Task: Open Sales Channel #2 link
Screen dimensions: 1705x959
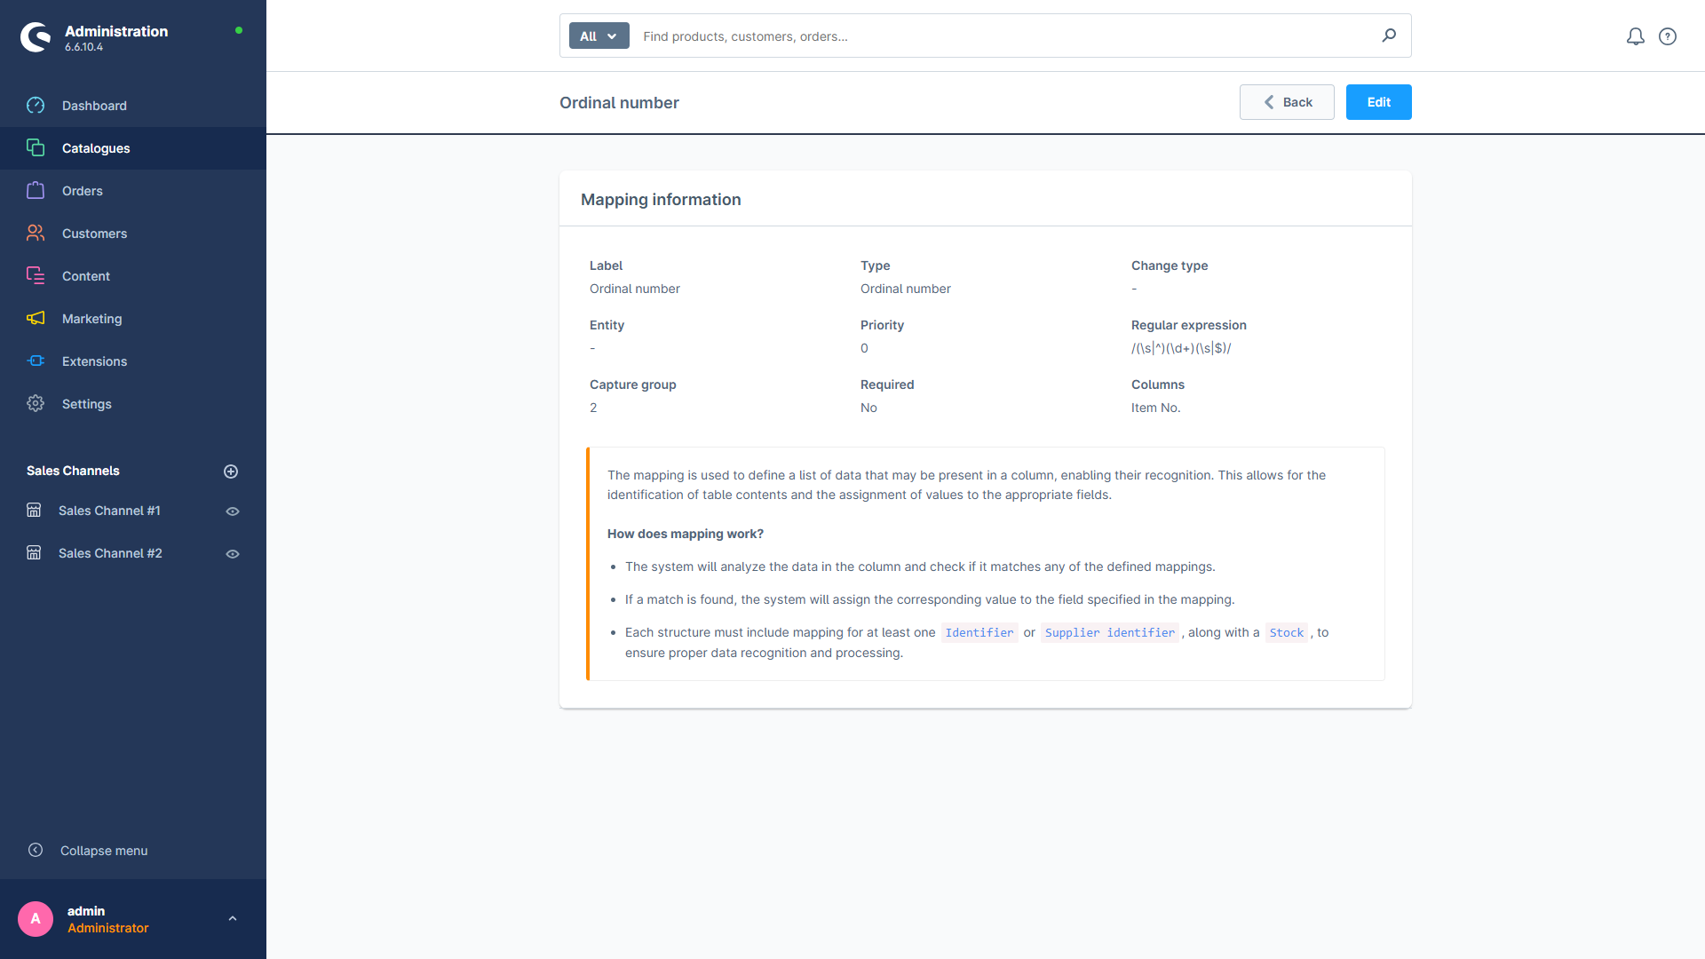Action: [x=110, y=553]
